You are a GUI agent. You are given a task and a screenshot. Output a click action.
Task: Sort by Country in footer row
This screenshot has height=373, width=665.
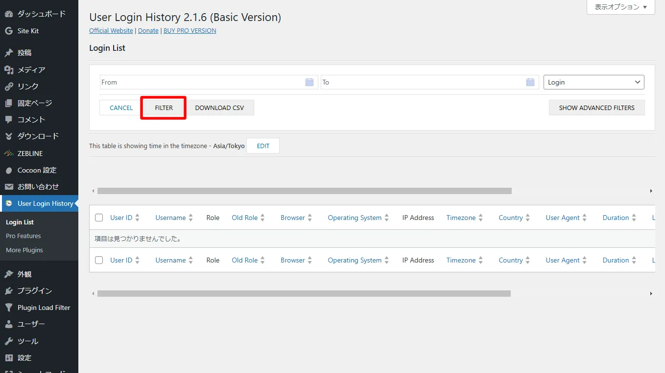point(515,260)
